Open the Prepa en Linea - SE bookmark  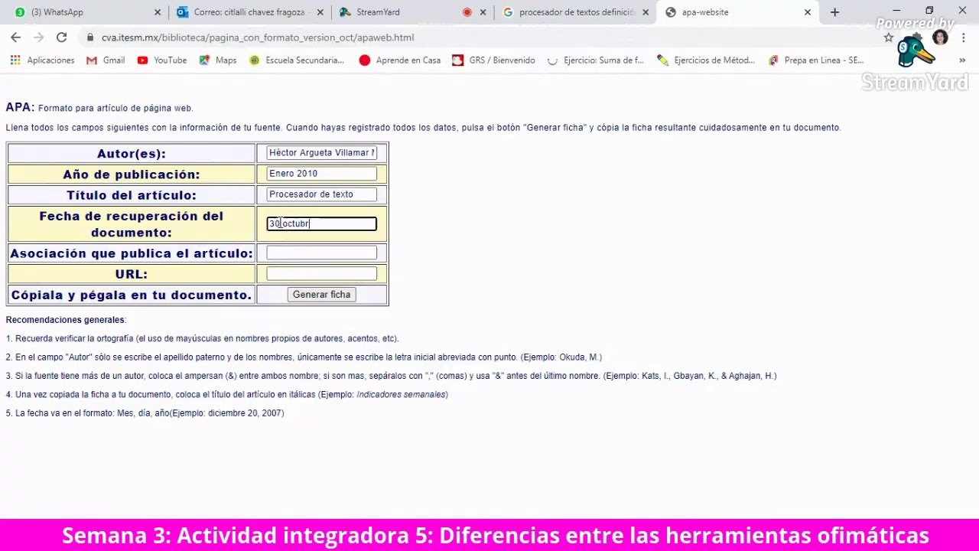click(816, 60)
